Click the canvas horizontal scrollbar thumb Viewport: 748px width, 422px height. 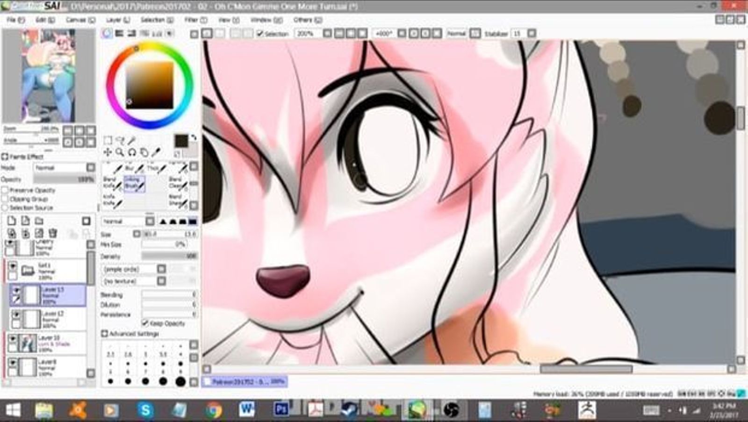click(x=586, y=369)
